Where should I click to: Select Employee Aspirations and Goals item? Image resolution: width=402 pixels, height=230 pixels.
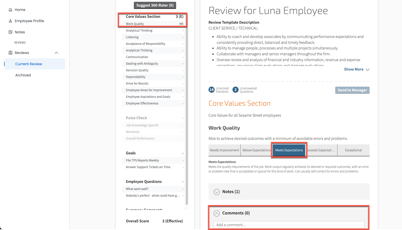(x=153, y=97)
